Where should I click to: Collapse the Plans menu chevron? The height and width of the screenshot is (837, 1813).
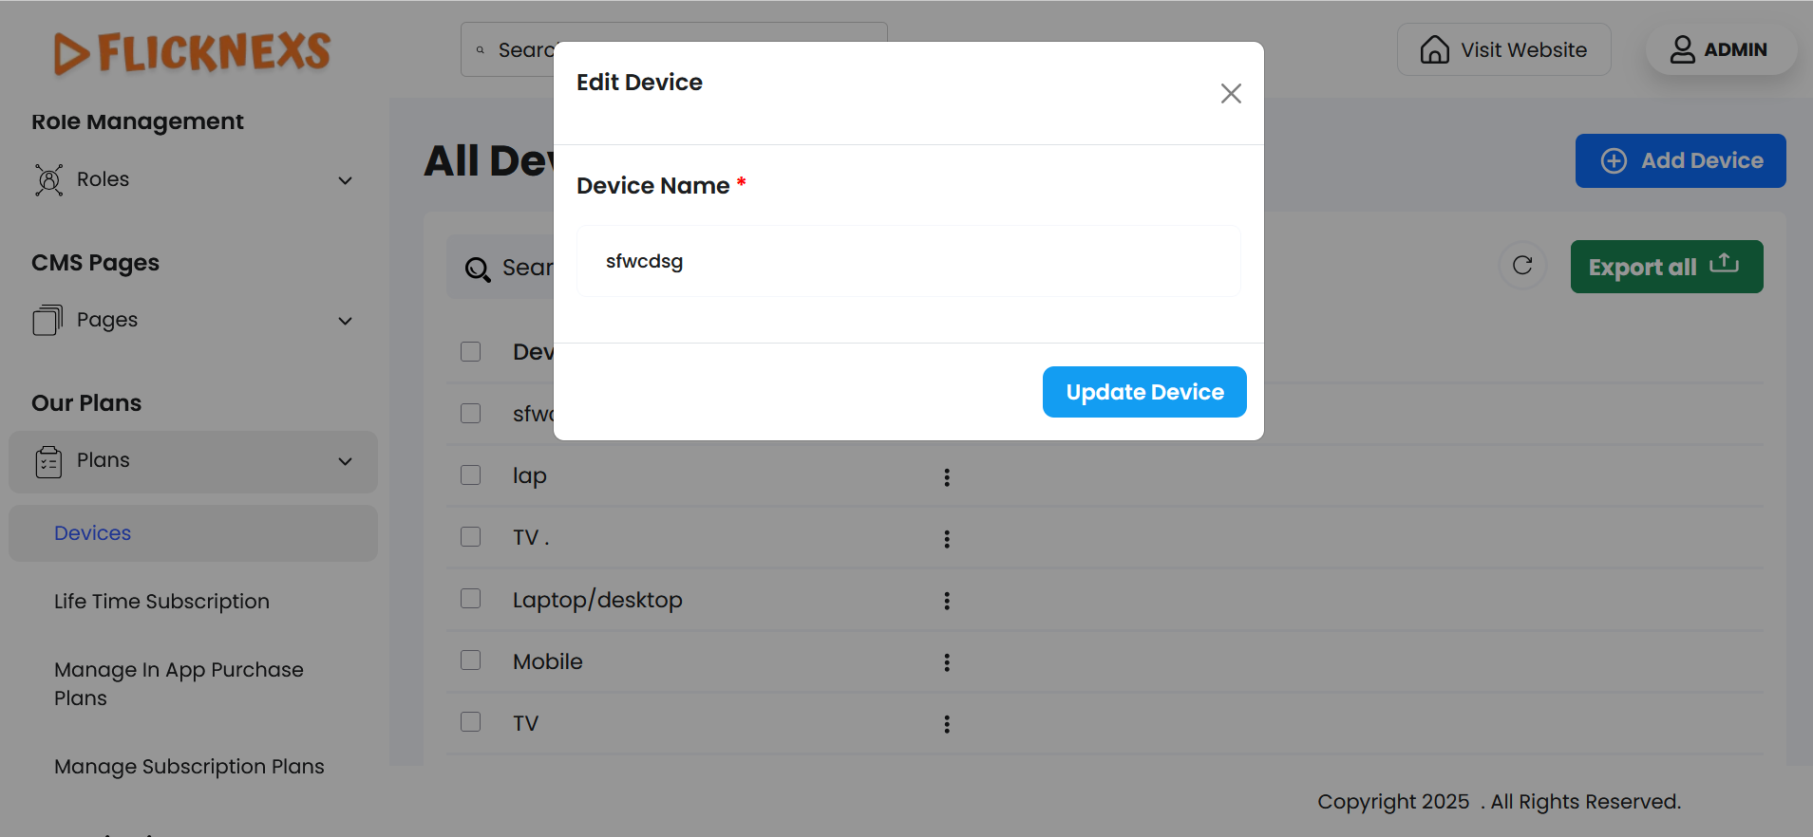point(346,461)
